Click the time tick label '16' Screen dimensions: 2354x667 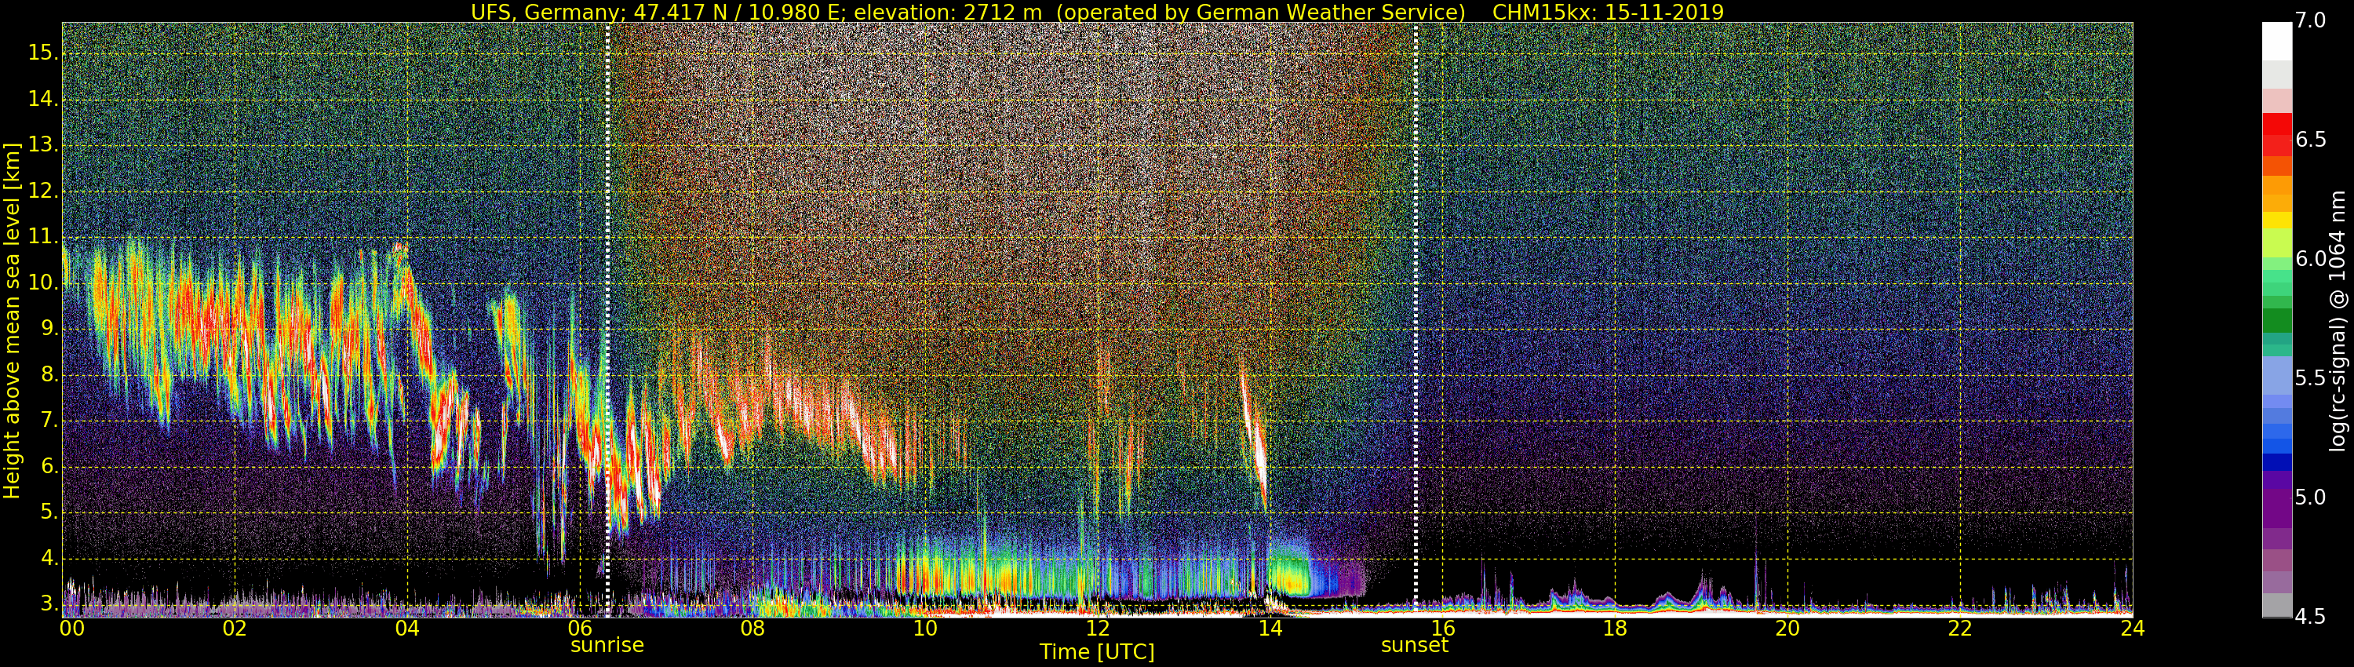(1442, 628)
